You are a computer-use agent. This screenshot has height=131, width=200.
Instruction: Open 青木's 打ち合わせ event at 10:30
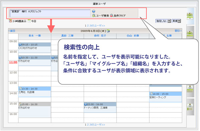point(24,61)
